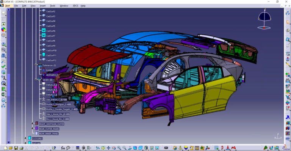Click the Hide/Show icon in bottom toolbar

(152, 148)
